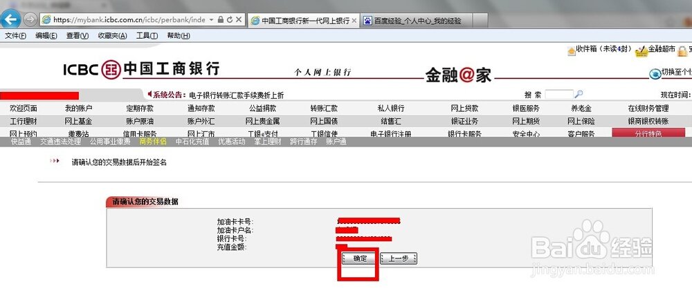Open 优惠活动 in the submenu bar
The width and height of the screenshot is (692, 293).
[x=232, y=142]
